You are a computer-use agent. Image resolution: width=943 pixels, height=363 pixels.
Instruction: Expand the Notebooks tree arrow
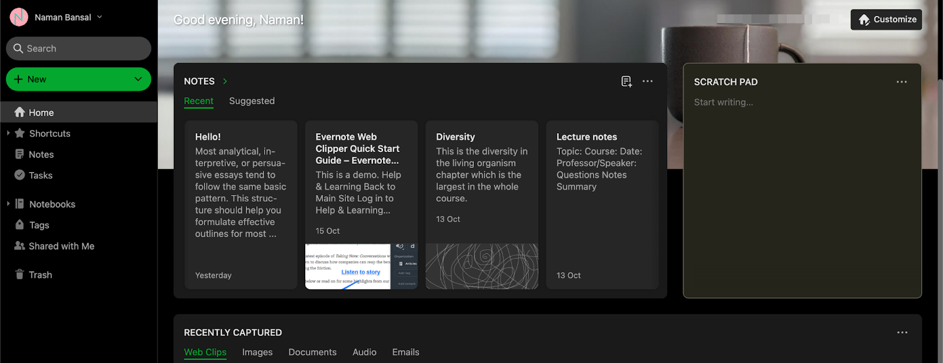point(8,204)
